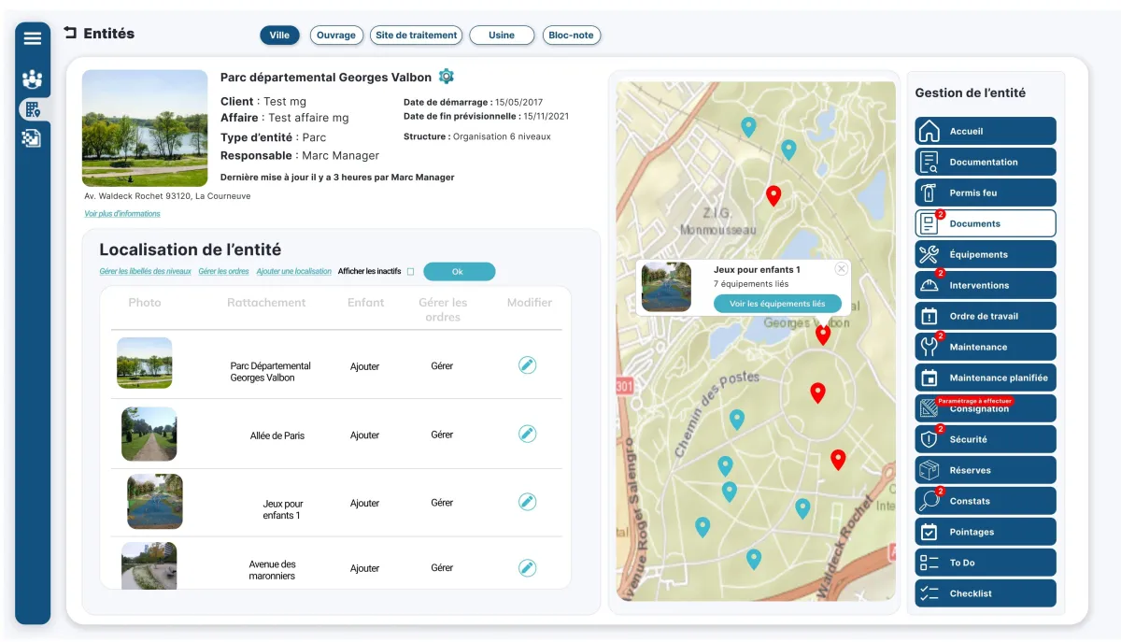Click Gérer les libellés des niveaux link
Screen dimensions: 1121x642
click(x=145, y=272)
